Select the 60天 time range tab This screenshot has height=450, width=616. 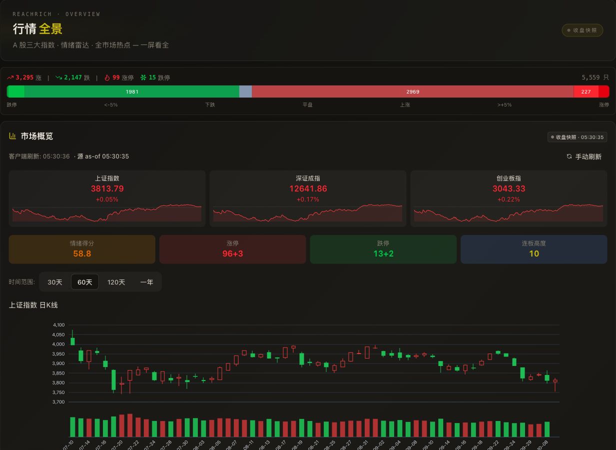(85, 282)
